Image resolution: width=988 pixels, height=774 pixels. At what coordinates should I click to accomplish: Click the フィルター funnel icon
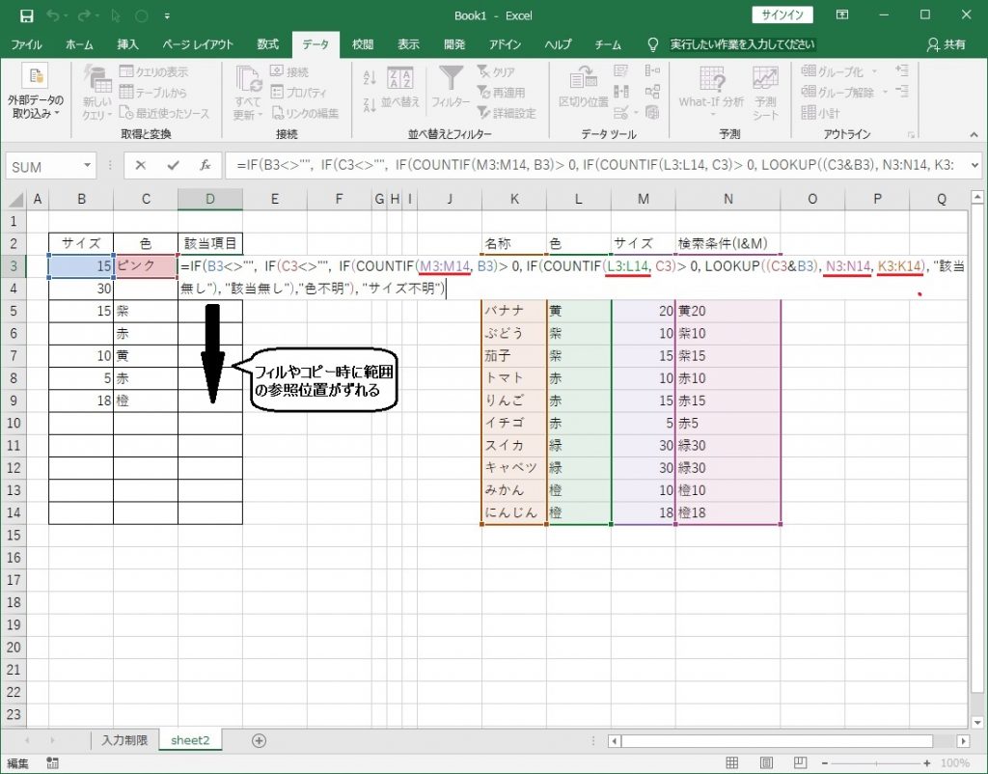(451, 78)
